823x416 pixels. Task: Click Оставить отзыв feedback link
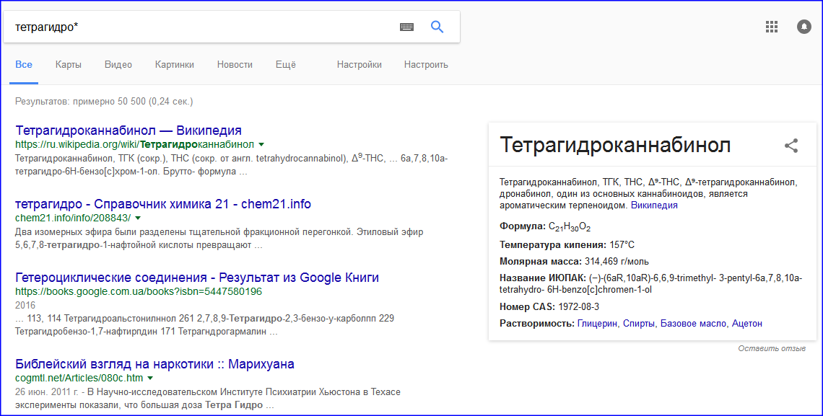point(771,349)
